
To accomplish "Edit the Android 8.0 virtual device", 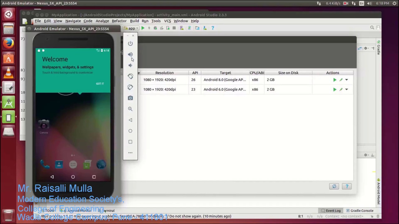I will pyautogui.click(x=341, y=80).
